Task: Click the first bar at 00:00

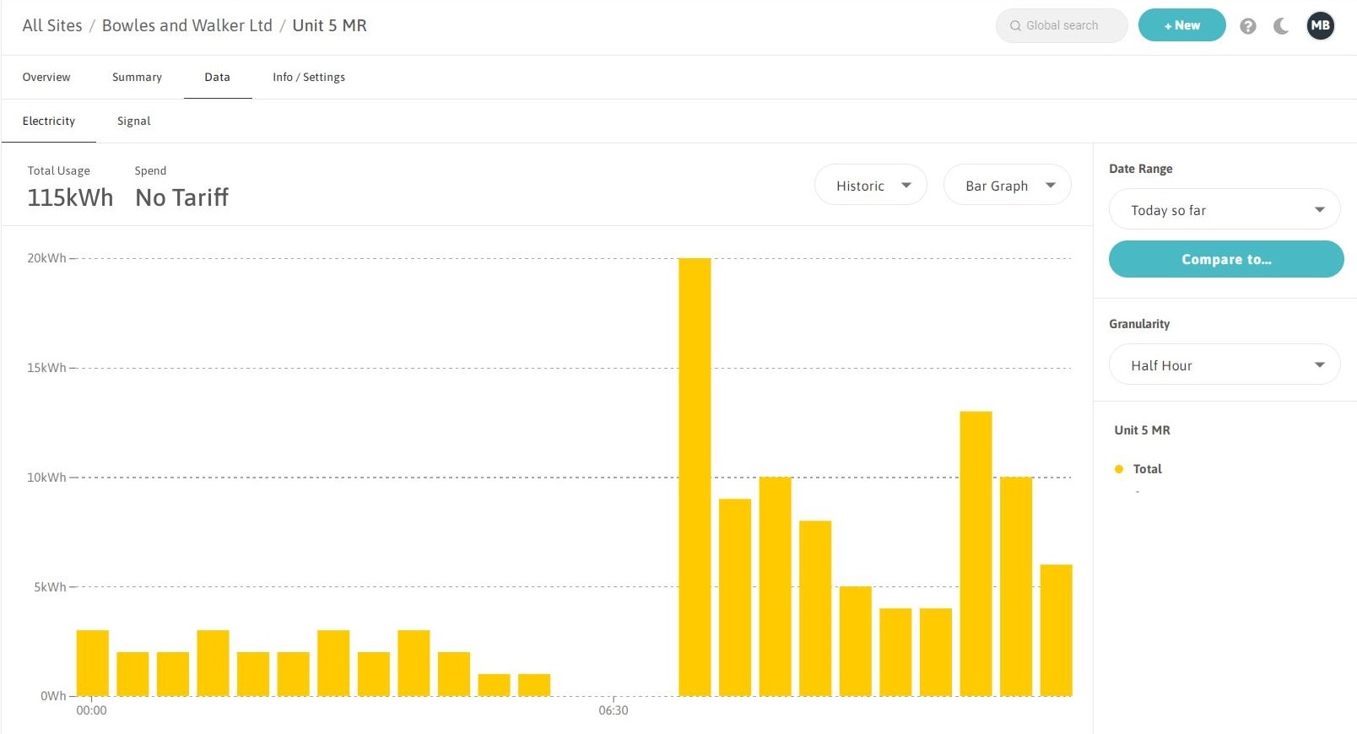Action: 93,663
